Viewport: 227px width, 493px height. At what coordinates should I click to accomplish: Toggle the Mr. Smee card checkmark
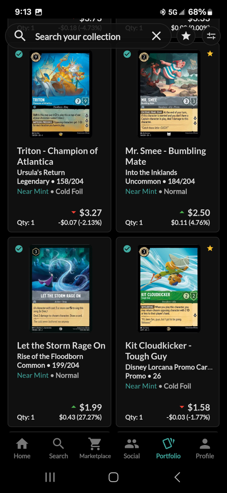[127, 54]
